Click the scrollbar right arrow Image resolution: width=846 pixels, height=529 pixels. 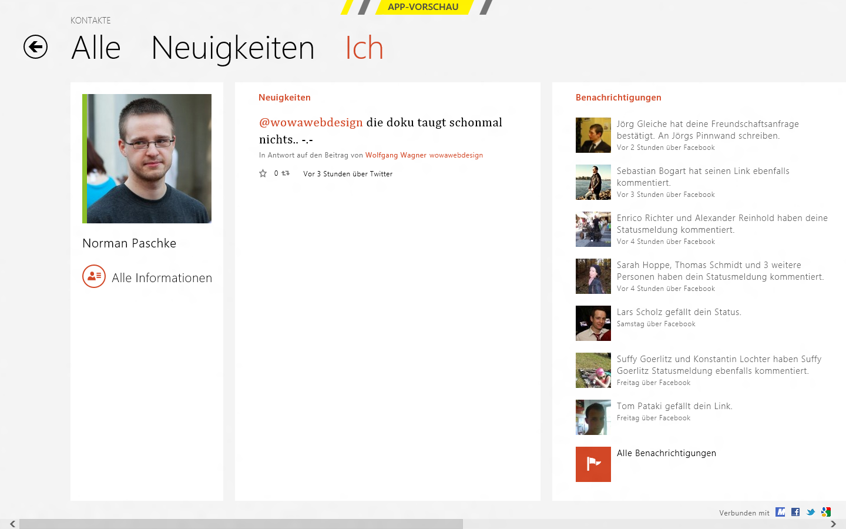[833, 524]
